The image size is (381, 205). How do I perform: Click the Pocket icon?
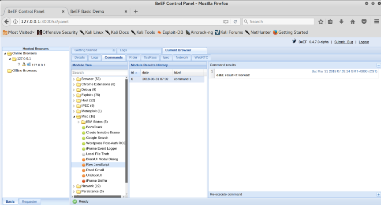pyautogui.click(x=364, y=22)
